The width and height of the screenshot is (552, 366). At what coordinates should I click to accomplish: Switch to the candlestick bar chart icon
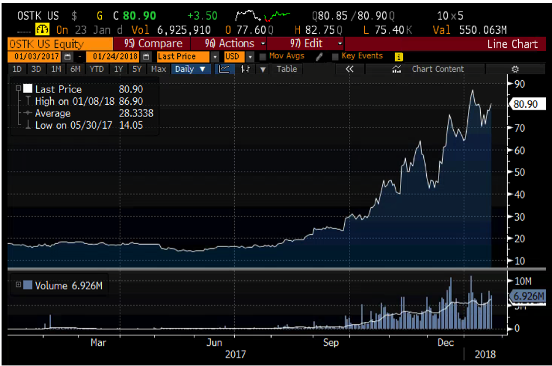pyautogui.click(x=245, y=69)
